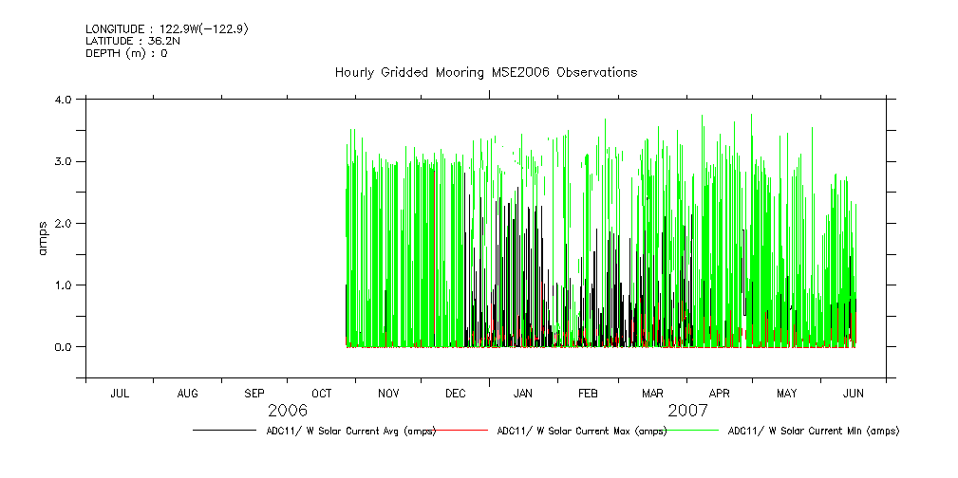
Task: Click the 2.0 y-axis tick label
Action: pyautogui.click(x=65, y=223)
